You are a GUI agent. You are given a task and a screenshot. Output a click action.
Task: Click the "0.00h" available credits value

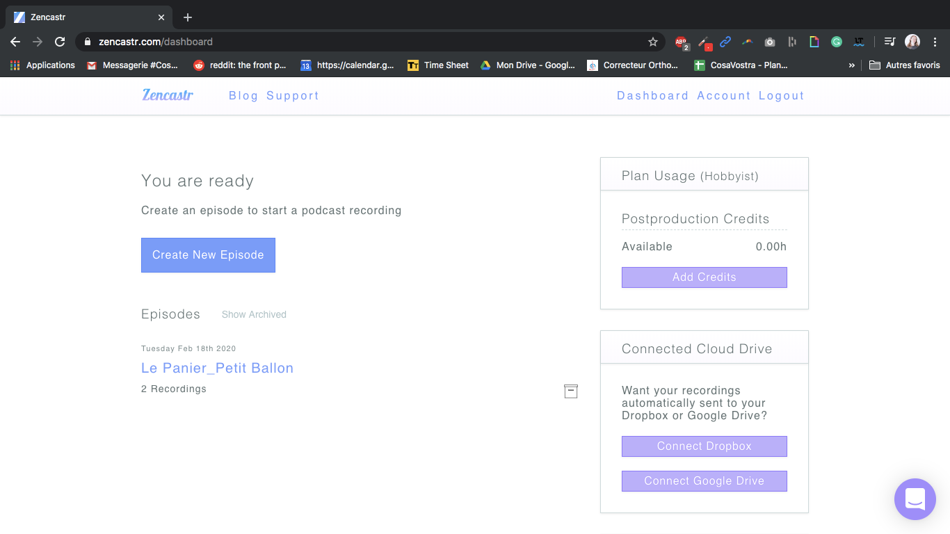771,246
